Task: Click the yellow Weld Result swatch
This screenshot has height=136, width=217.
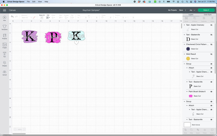Action: click(188, 58)
